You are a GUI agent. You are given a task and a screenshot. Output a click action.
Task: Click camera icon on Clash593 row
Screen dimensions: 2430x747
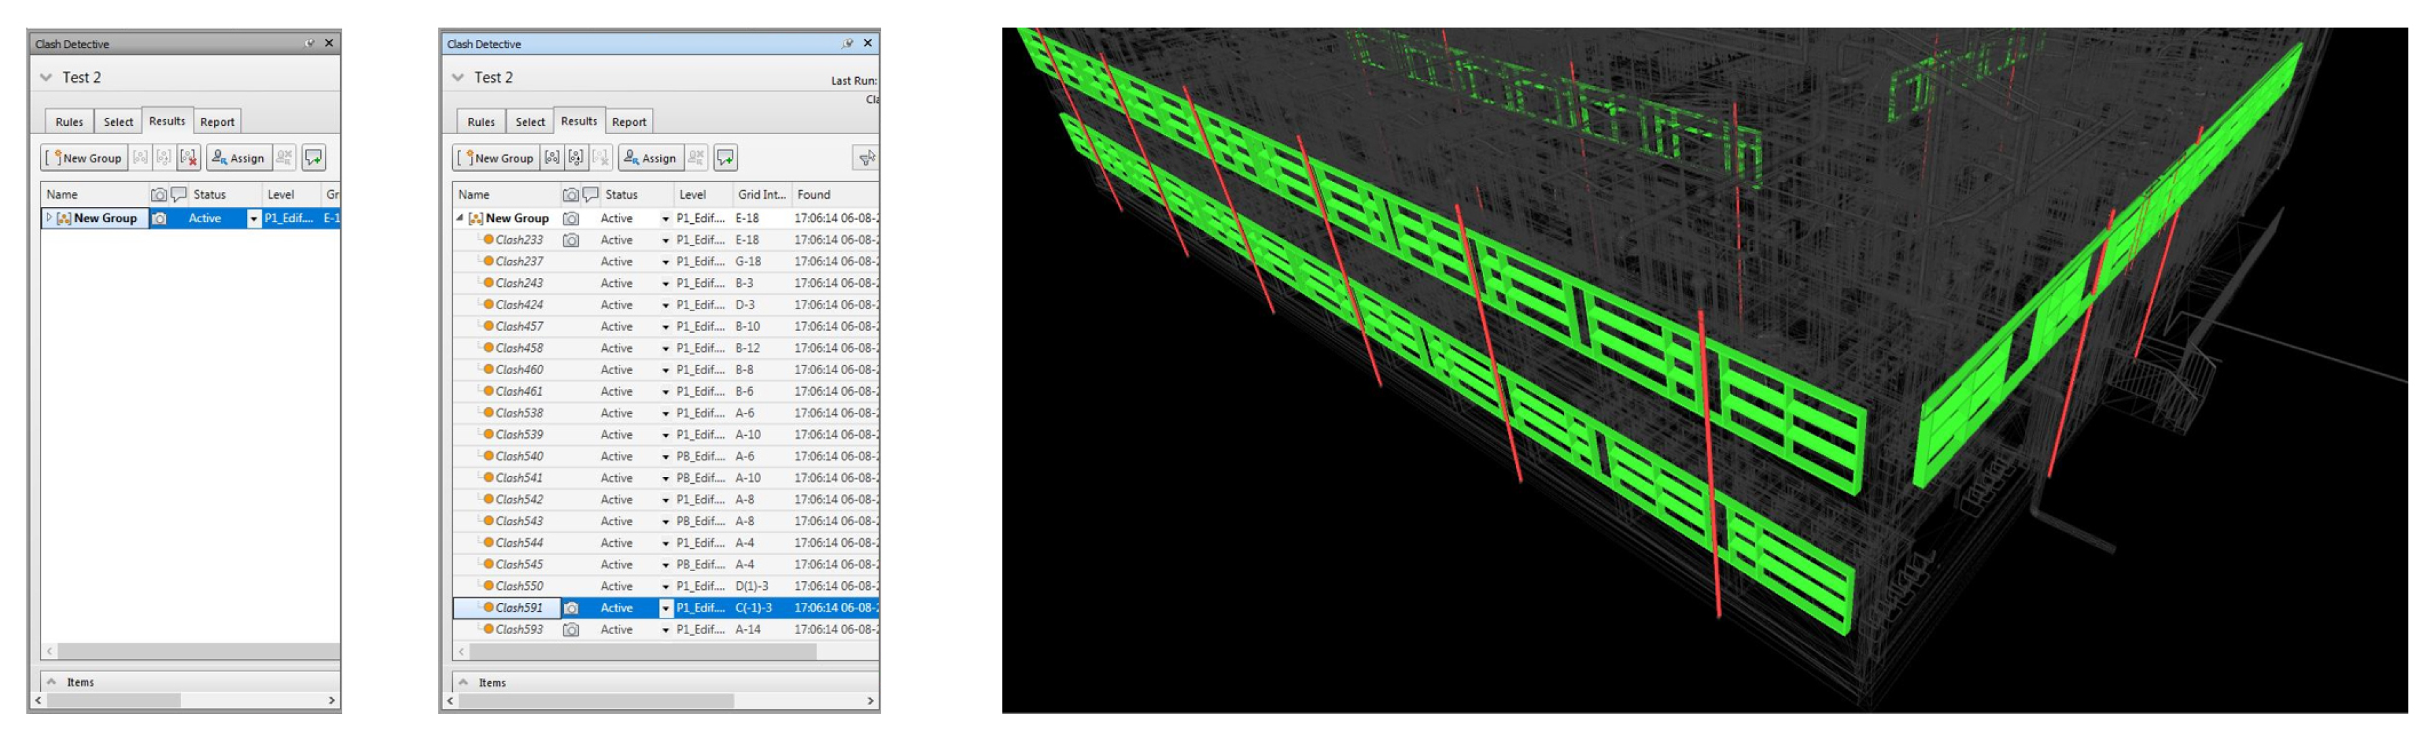coord(571,630)
